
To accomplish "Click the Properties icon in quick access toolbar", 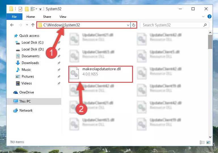I will [x=20, y=9].
